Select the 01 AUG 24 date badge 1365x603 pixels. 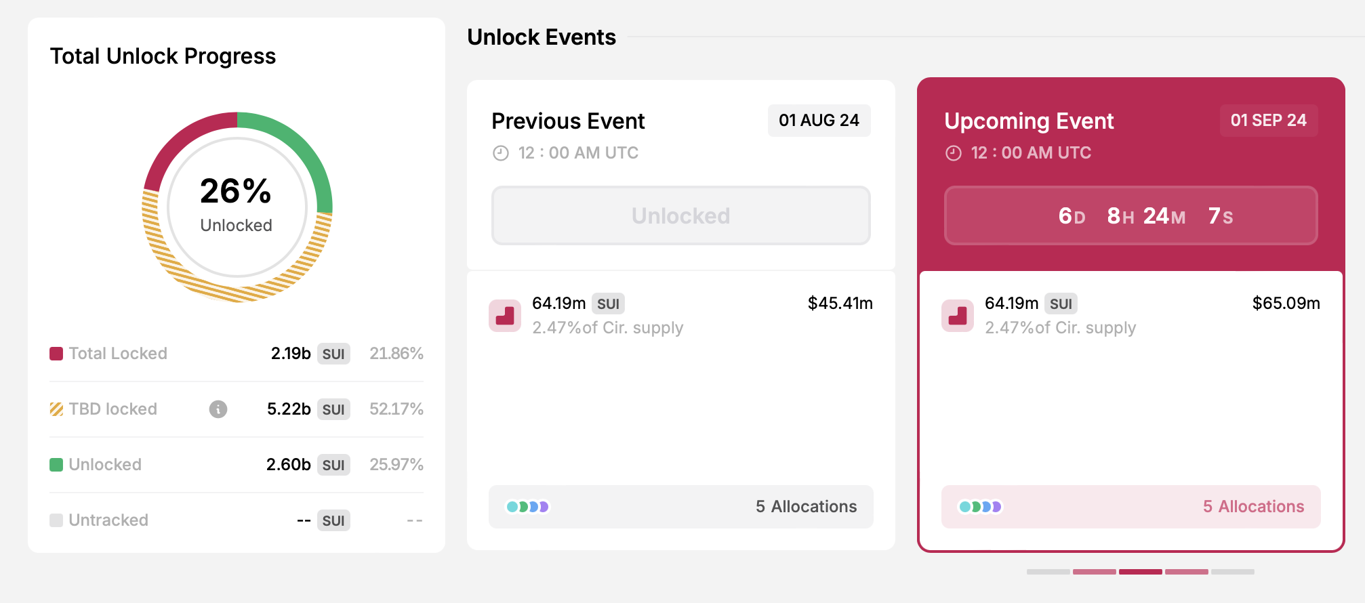tap(819, 120)
